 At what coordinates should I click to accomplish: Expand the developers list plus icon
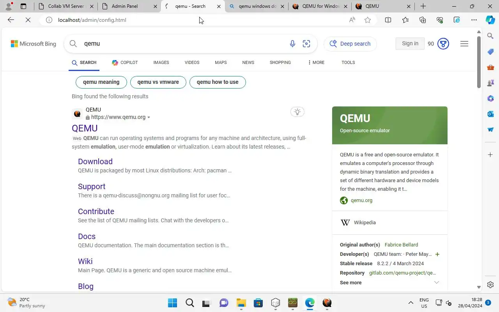[x=437, y=254]
